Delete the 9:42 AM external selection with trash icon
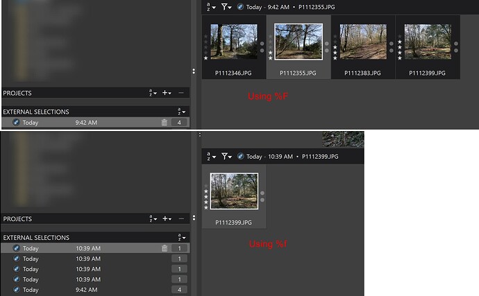 (165, 123)
